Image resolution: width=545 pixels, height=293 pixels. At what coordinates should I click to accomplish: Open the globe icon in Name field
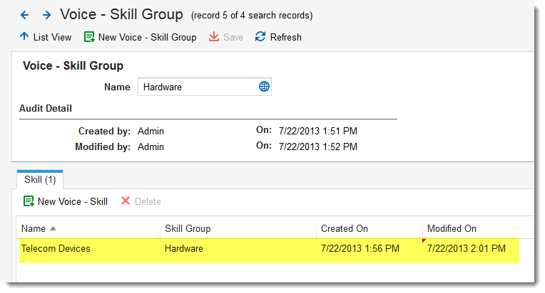[x=264, y=87]
